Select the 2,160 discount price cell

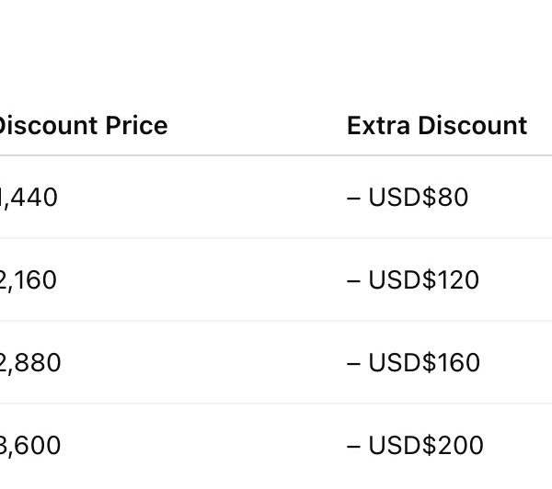coord(29,280)
